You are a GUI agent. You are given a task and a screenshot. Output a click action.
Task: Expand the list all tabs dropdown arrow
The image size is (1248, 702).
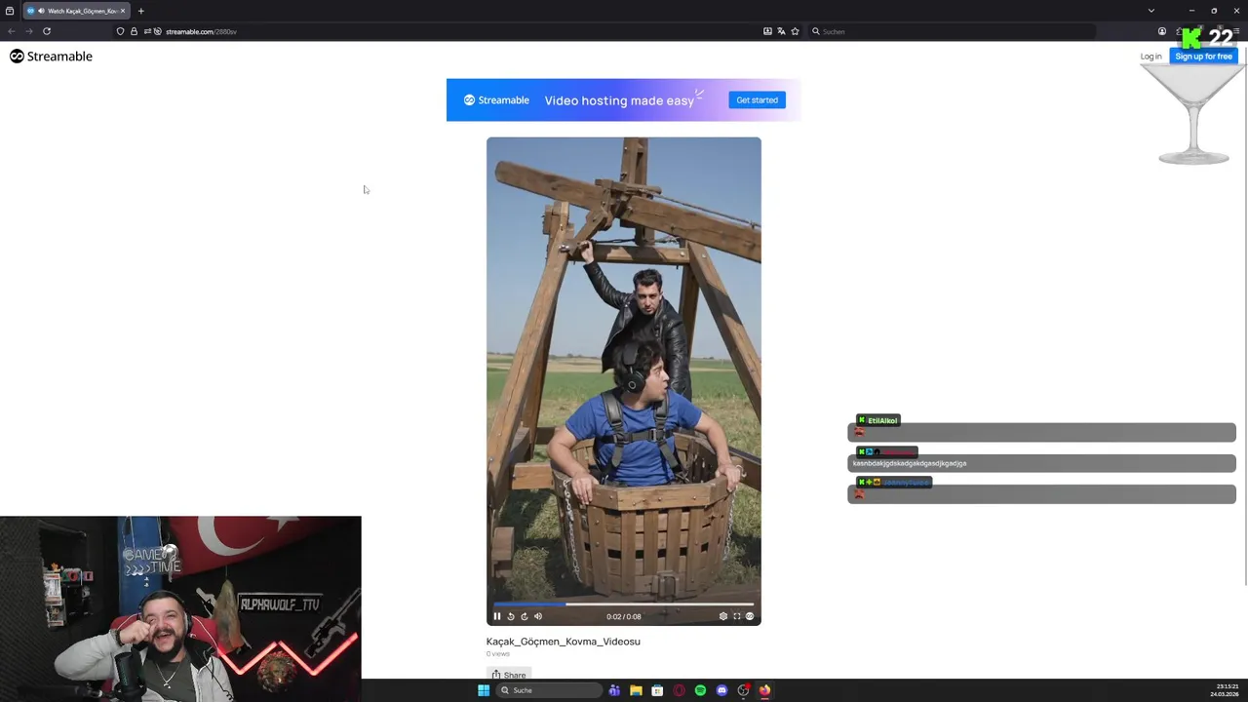point(1150,11)
